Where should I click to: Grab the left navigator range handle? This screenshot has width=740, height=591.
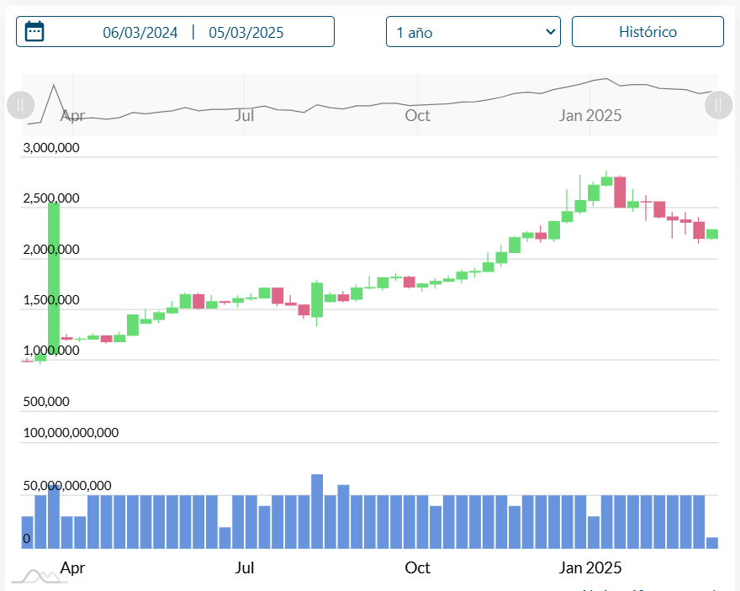coord(20,105)
